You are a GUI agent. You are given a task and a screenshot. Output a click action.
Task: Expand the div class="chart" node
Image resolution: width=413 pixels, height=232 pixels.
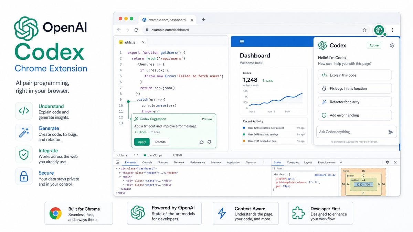123,185
